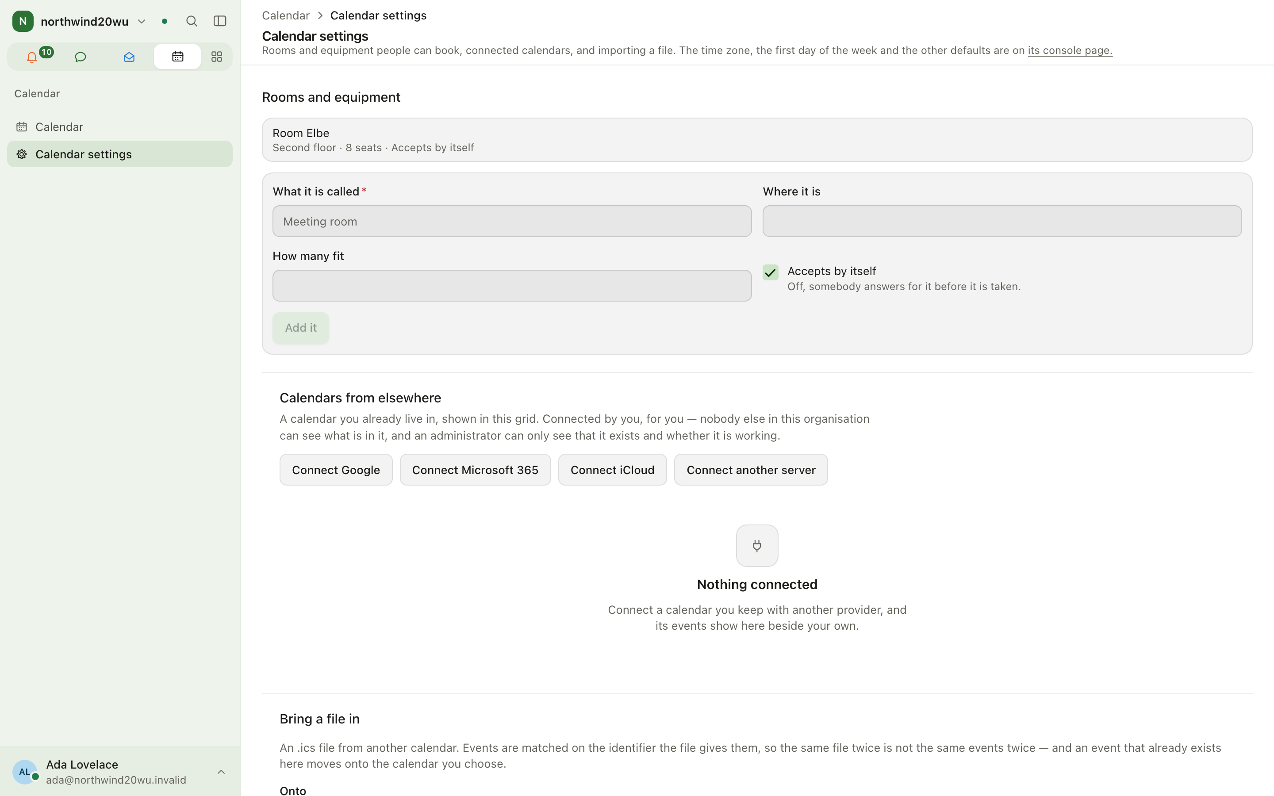Click the green status dot
This screenshot has width=1274, height=796.
click(x=165, y=21)
